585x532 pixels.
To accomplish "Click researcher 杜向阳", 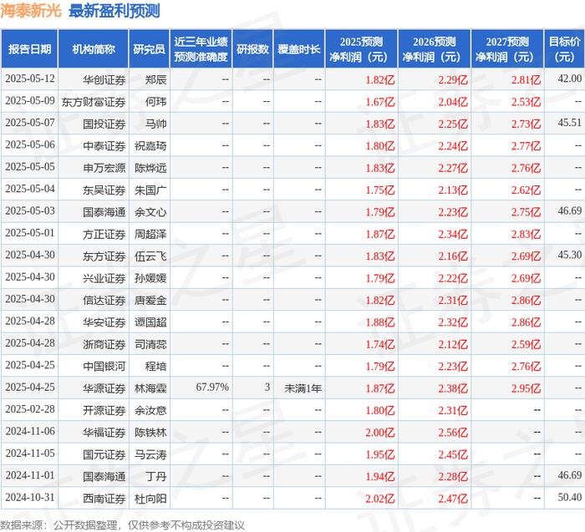I will coord(150,498).
